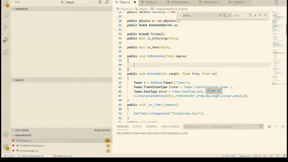This screenshot has height=162, width=288.
Task: Click Ln 40, Col 5 cursor position
Action: (x=229, y=156)
